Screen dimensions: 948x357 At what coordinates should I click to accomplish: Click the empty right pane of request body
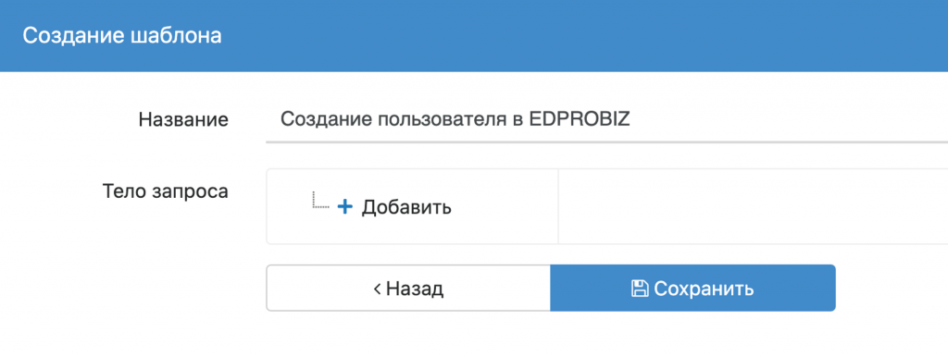[753, 206]
